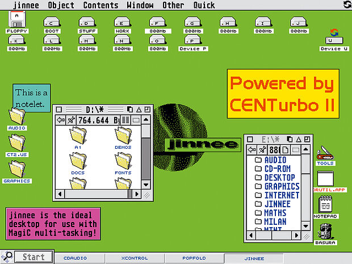Open the jinnee menu
The image size is (352, 264).
pyautogui.click(x=26, y=5)
